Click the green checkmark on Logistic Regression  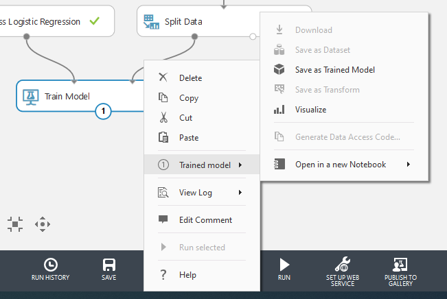coord(94,21)
